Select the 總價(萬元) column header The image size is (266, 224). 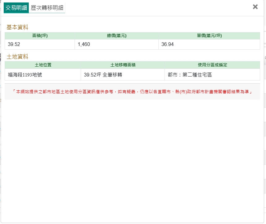117,36
